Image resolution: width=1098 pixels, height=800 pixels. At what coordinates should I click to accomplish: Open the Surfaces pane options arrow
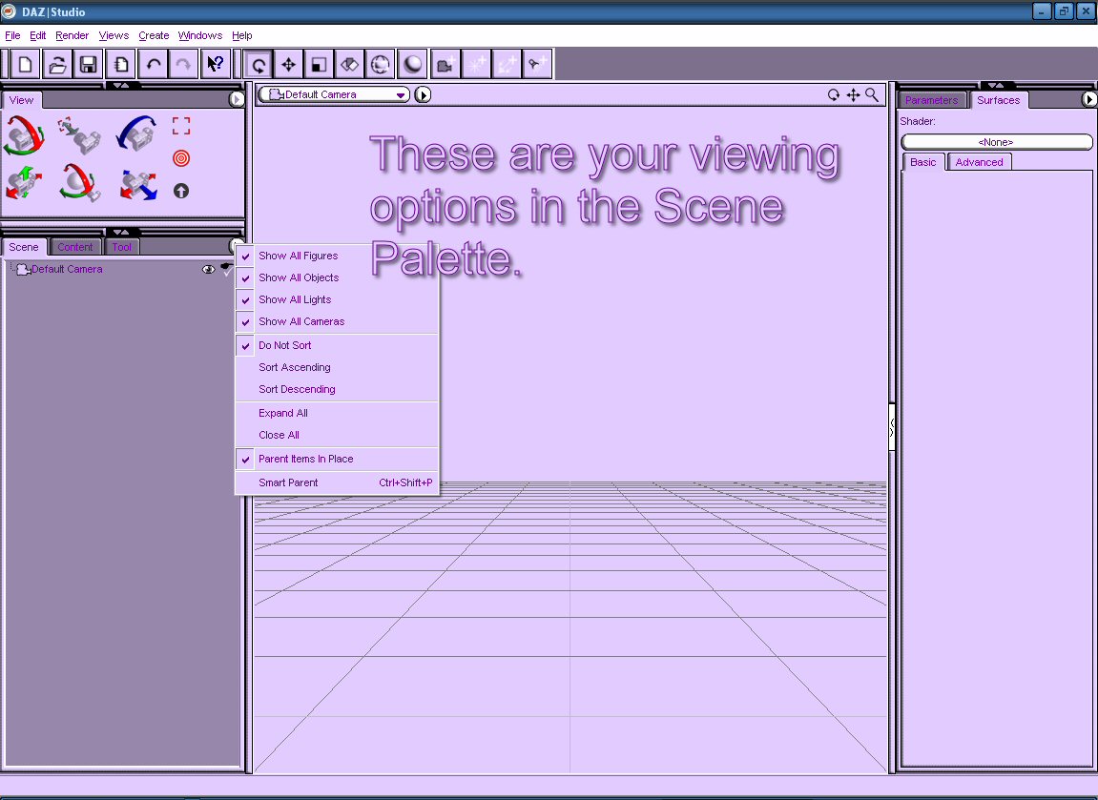click(x=1088, y=99)
